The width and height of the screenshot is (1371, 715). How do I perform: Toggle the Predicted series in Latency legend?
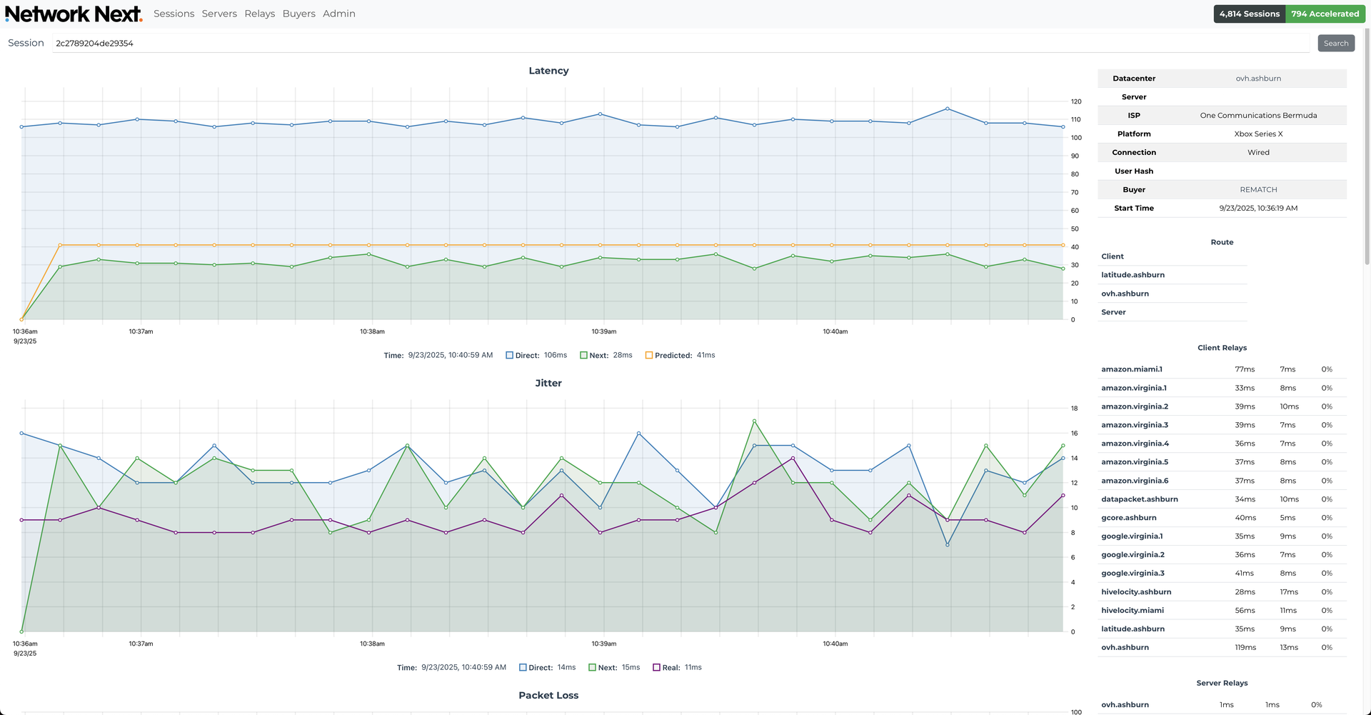point(672,356)
